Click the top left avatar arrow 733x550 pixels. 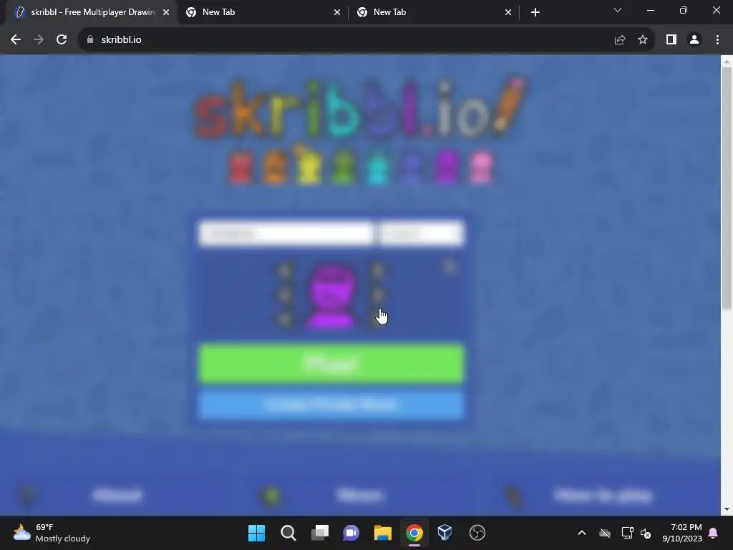pos(285,270)
